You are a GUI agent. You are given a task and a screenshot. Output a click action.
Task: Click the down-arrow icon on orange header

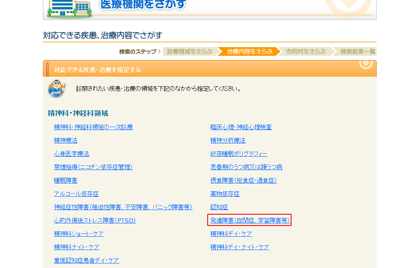366,64
